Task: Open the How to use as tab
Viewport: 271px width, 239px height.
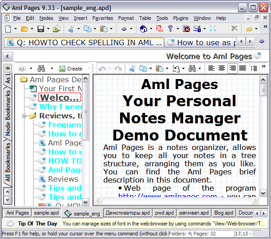Action: pos(200,42)
